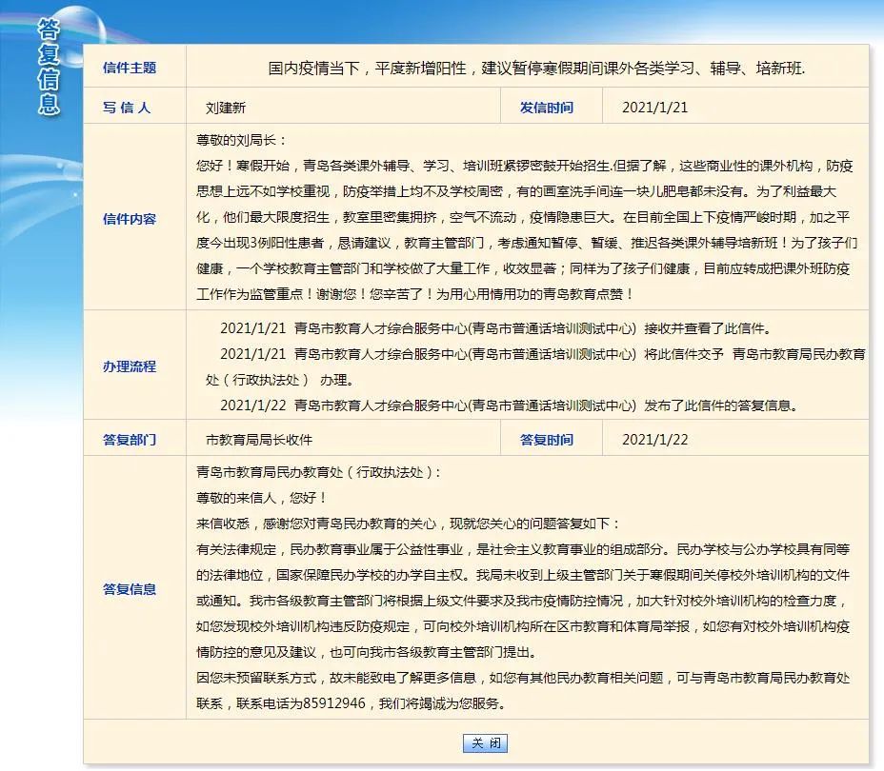
Task: Click the sender name 刘建新
Action: pyautogui.click(x=226, y=108)
